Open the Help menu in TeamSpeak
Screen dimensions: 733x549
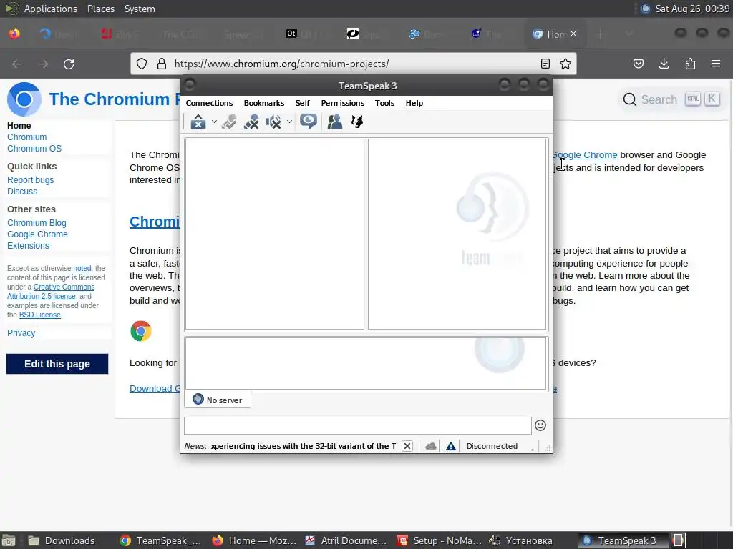coord(414,103)
